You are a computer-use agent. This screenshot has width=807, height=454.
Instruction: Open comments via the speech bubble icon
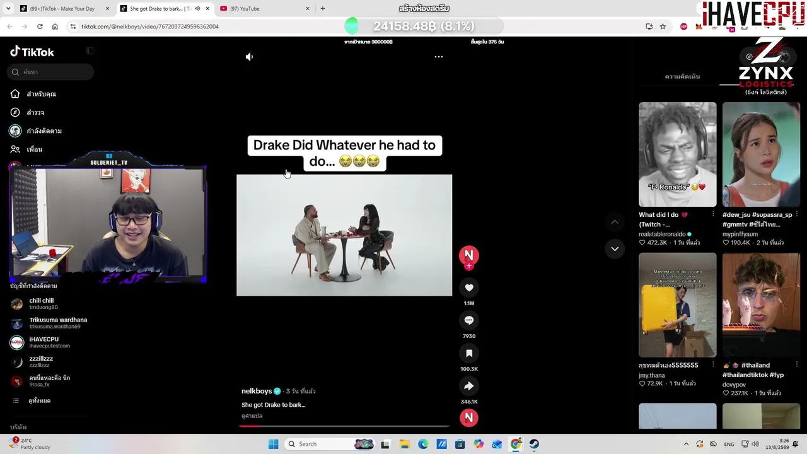tap(469, 320)
